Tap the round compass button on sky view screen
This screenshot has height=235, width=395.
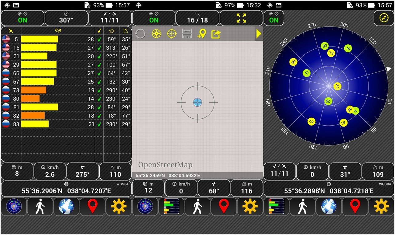[384, 18]
